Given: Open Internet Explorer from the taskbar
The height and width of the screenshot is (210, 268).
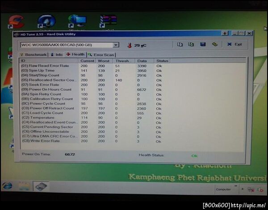Looking at the screenshot, I should (x=7, y=186).
